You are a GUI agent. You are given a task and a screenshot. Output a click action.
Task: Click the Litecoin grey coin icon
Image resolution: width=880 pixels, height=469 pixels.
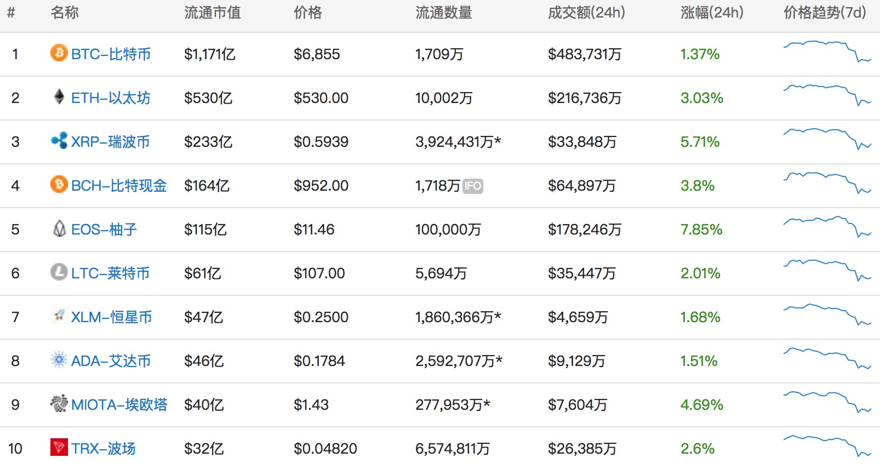click(x=59, y=272)
